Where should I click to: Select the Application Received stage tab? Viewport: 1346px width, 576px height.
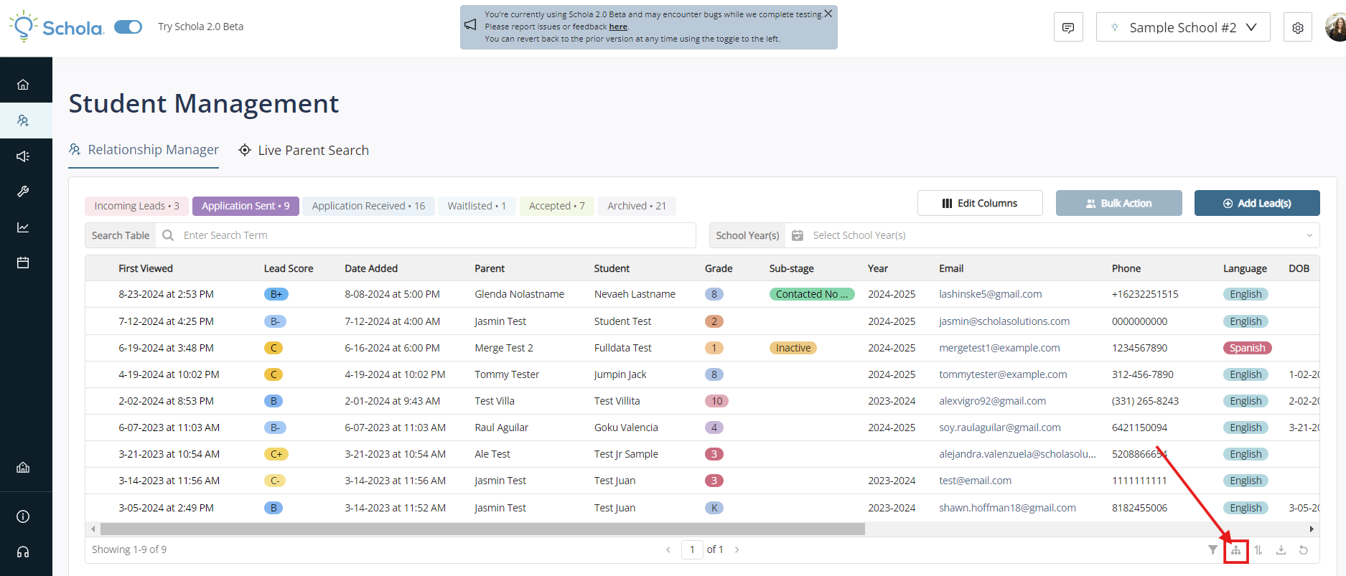[x=368, y=206]
